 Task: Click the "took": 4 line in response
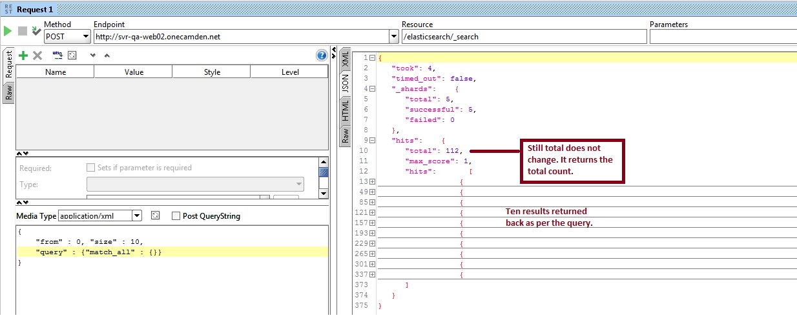pyautogui.click(x=414, y=68)
